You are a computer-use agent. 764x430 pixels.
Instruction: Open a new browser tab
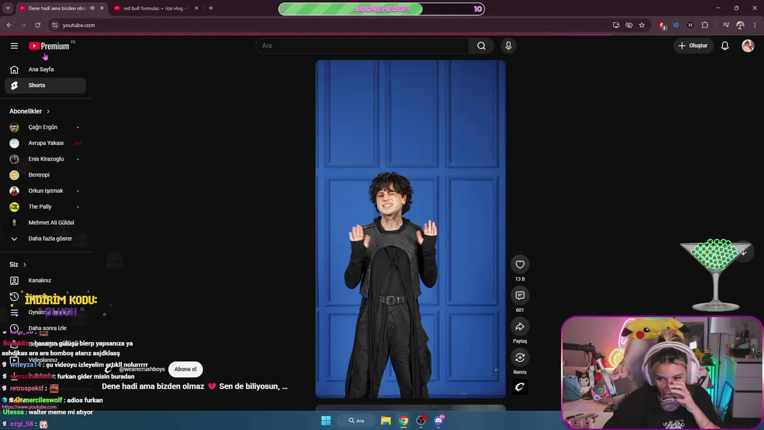coord(211,8)
